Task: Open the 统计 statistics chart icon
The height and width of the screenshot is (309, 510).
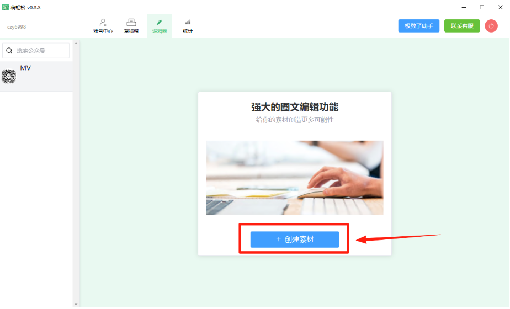Action: point(188,23)
